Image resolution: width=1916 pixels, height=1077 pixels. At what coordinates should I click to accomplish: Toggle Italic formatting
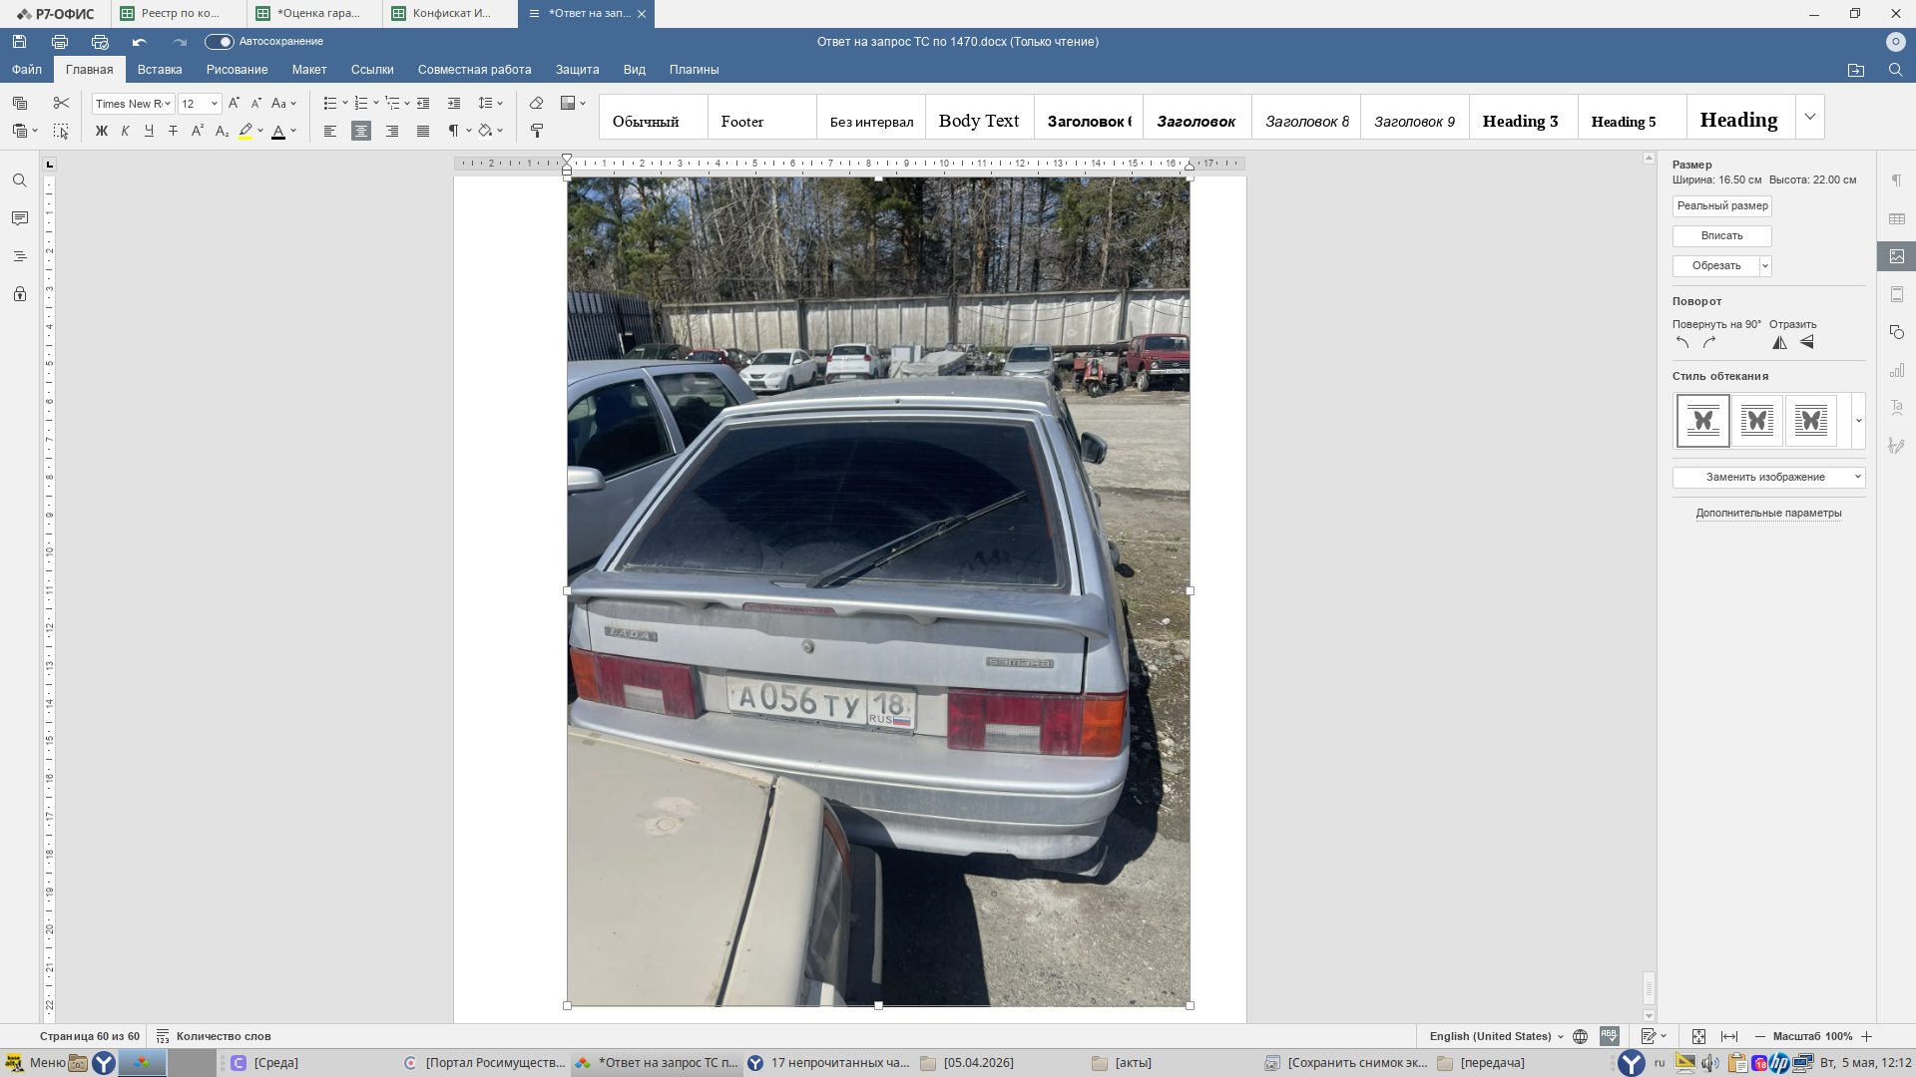pyautogui.click(x=125, y=131)
